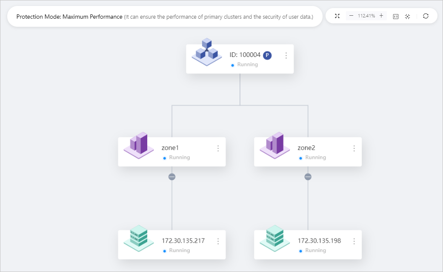The width and height of the screenshot is (443, 272).
Task: Click the Protection Mode banner text
Action: click(68, 16)
